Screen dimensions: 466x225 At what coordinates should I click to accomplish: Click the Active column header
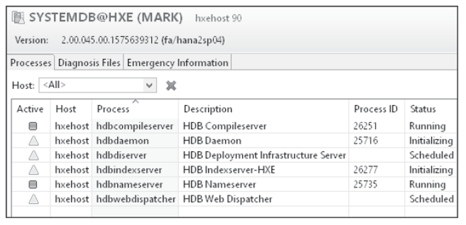point(31,109)
